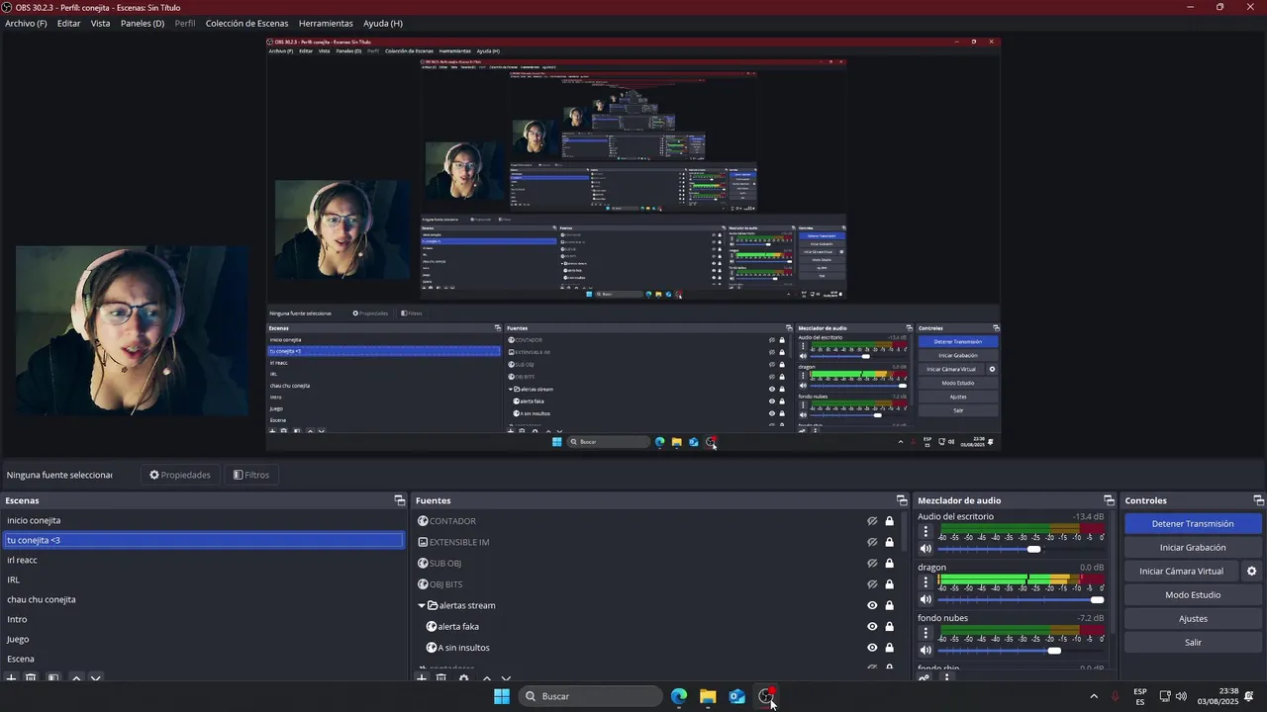Adjust dragon volume slider
Screen dimensions: 1267x712
(1021, 599)
